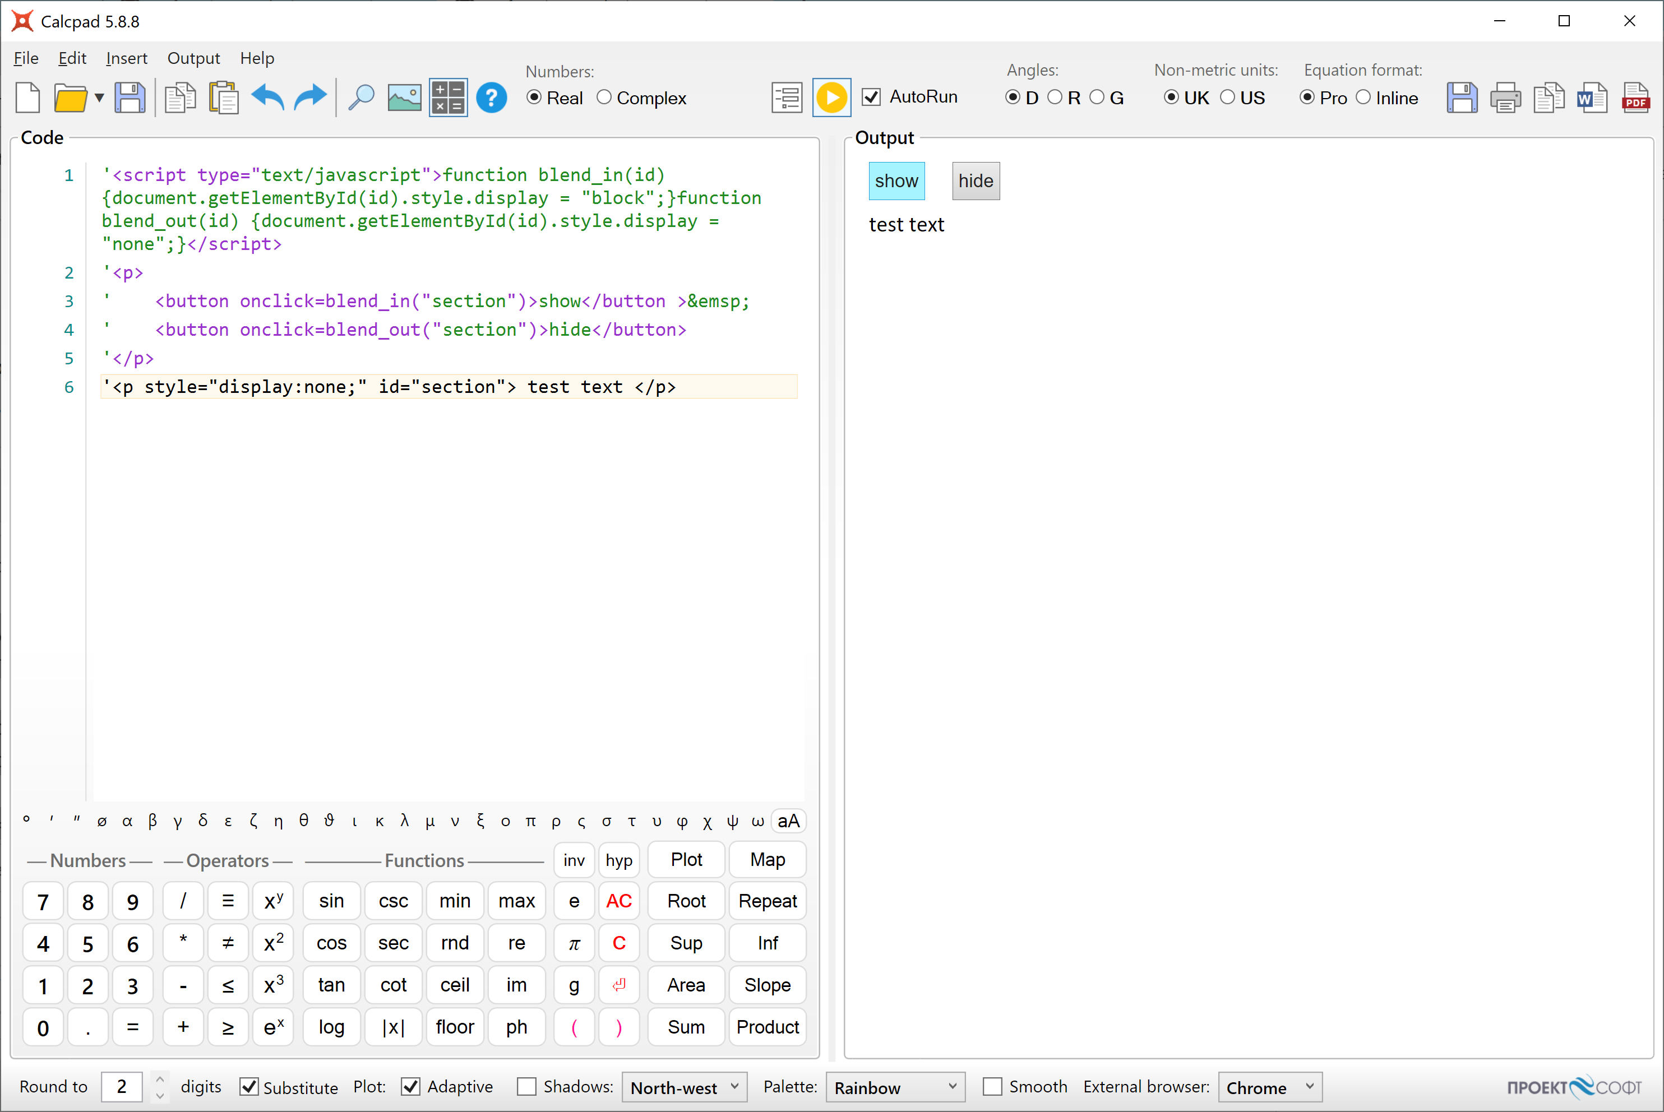This screenshot has height=1112, width=1664.
Task: Disable the AutoRun checkbox
Action: coord(872,96)
